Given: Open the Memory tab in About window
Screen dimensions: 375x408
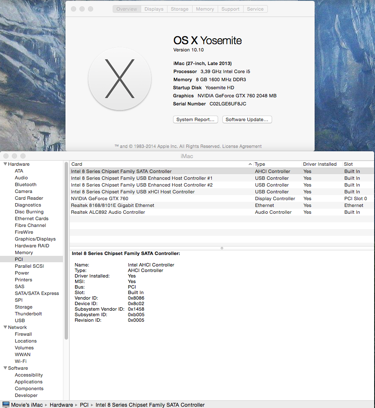Looking at the screenshot, I should [x=205, y=9].
